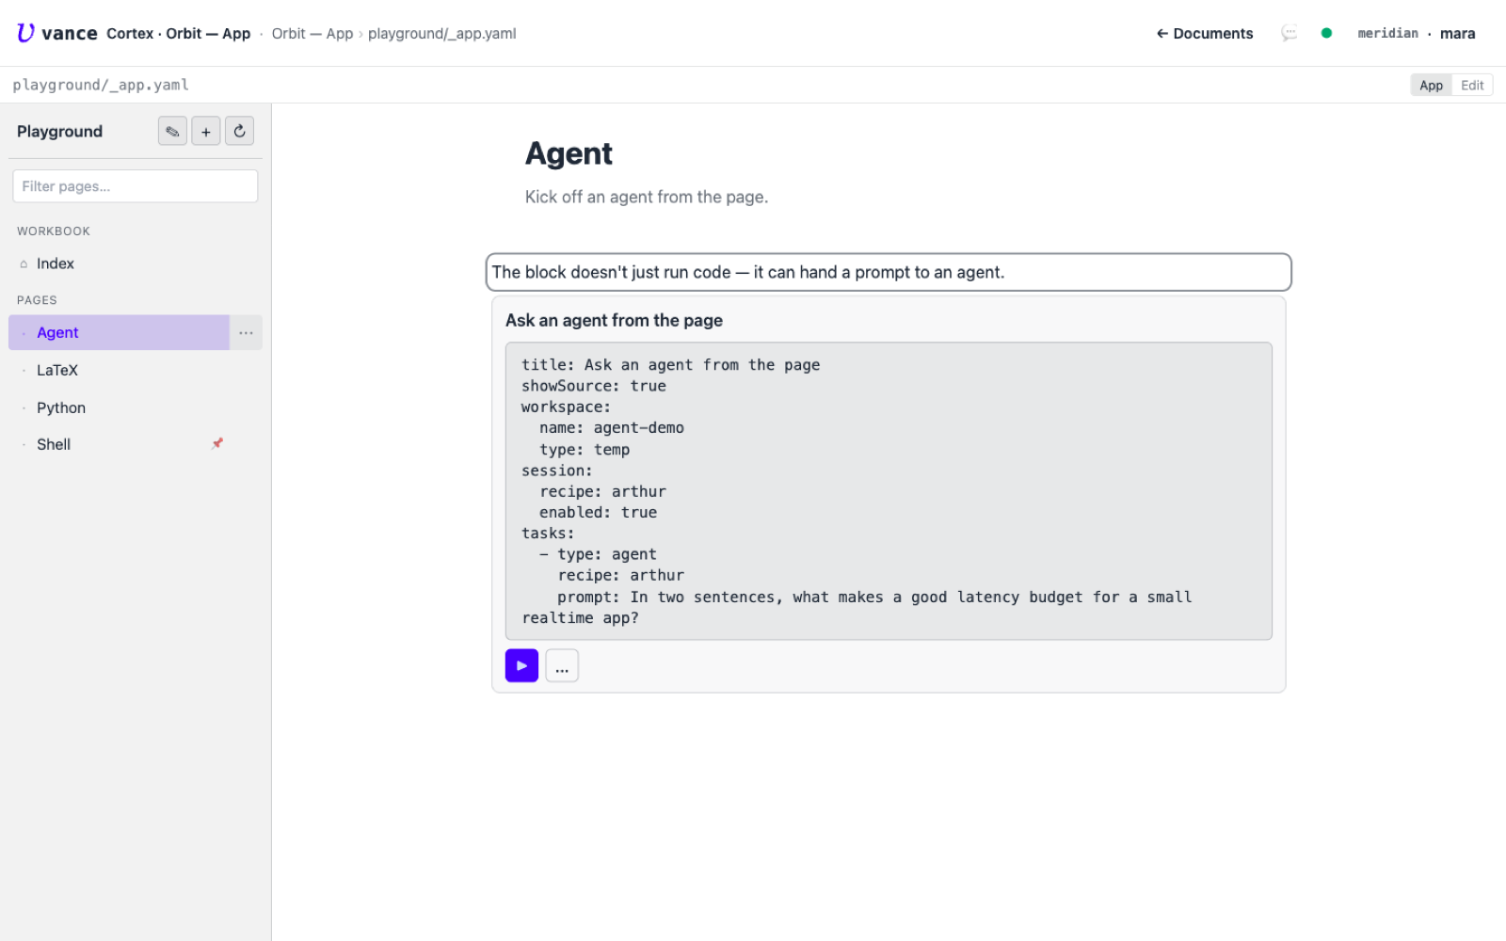Open Agent page more options menu

pyautogui.click(x=246, y=333)
